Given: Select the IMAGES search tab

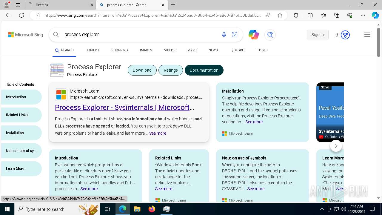Looking at the screenshot, I should [146, 50].
